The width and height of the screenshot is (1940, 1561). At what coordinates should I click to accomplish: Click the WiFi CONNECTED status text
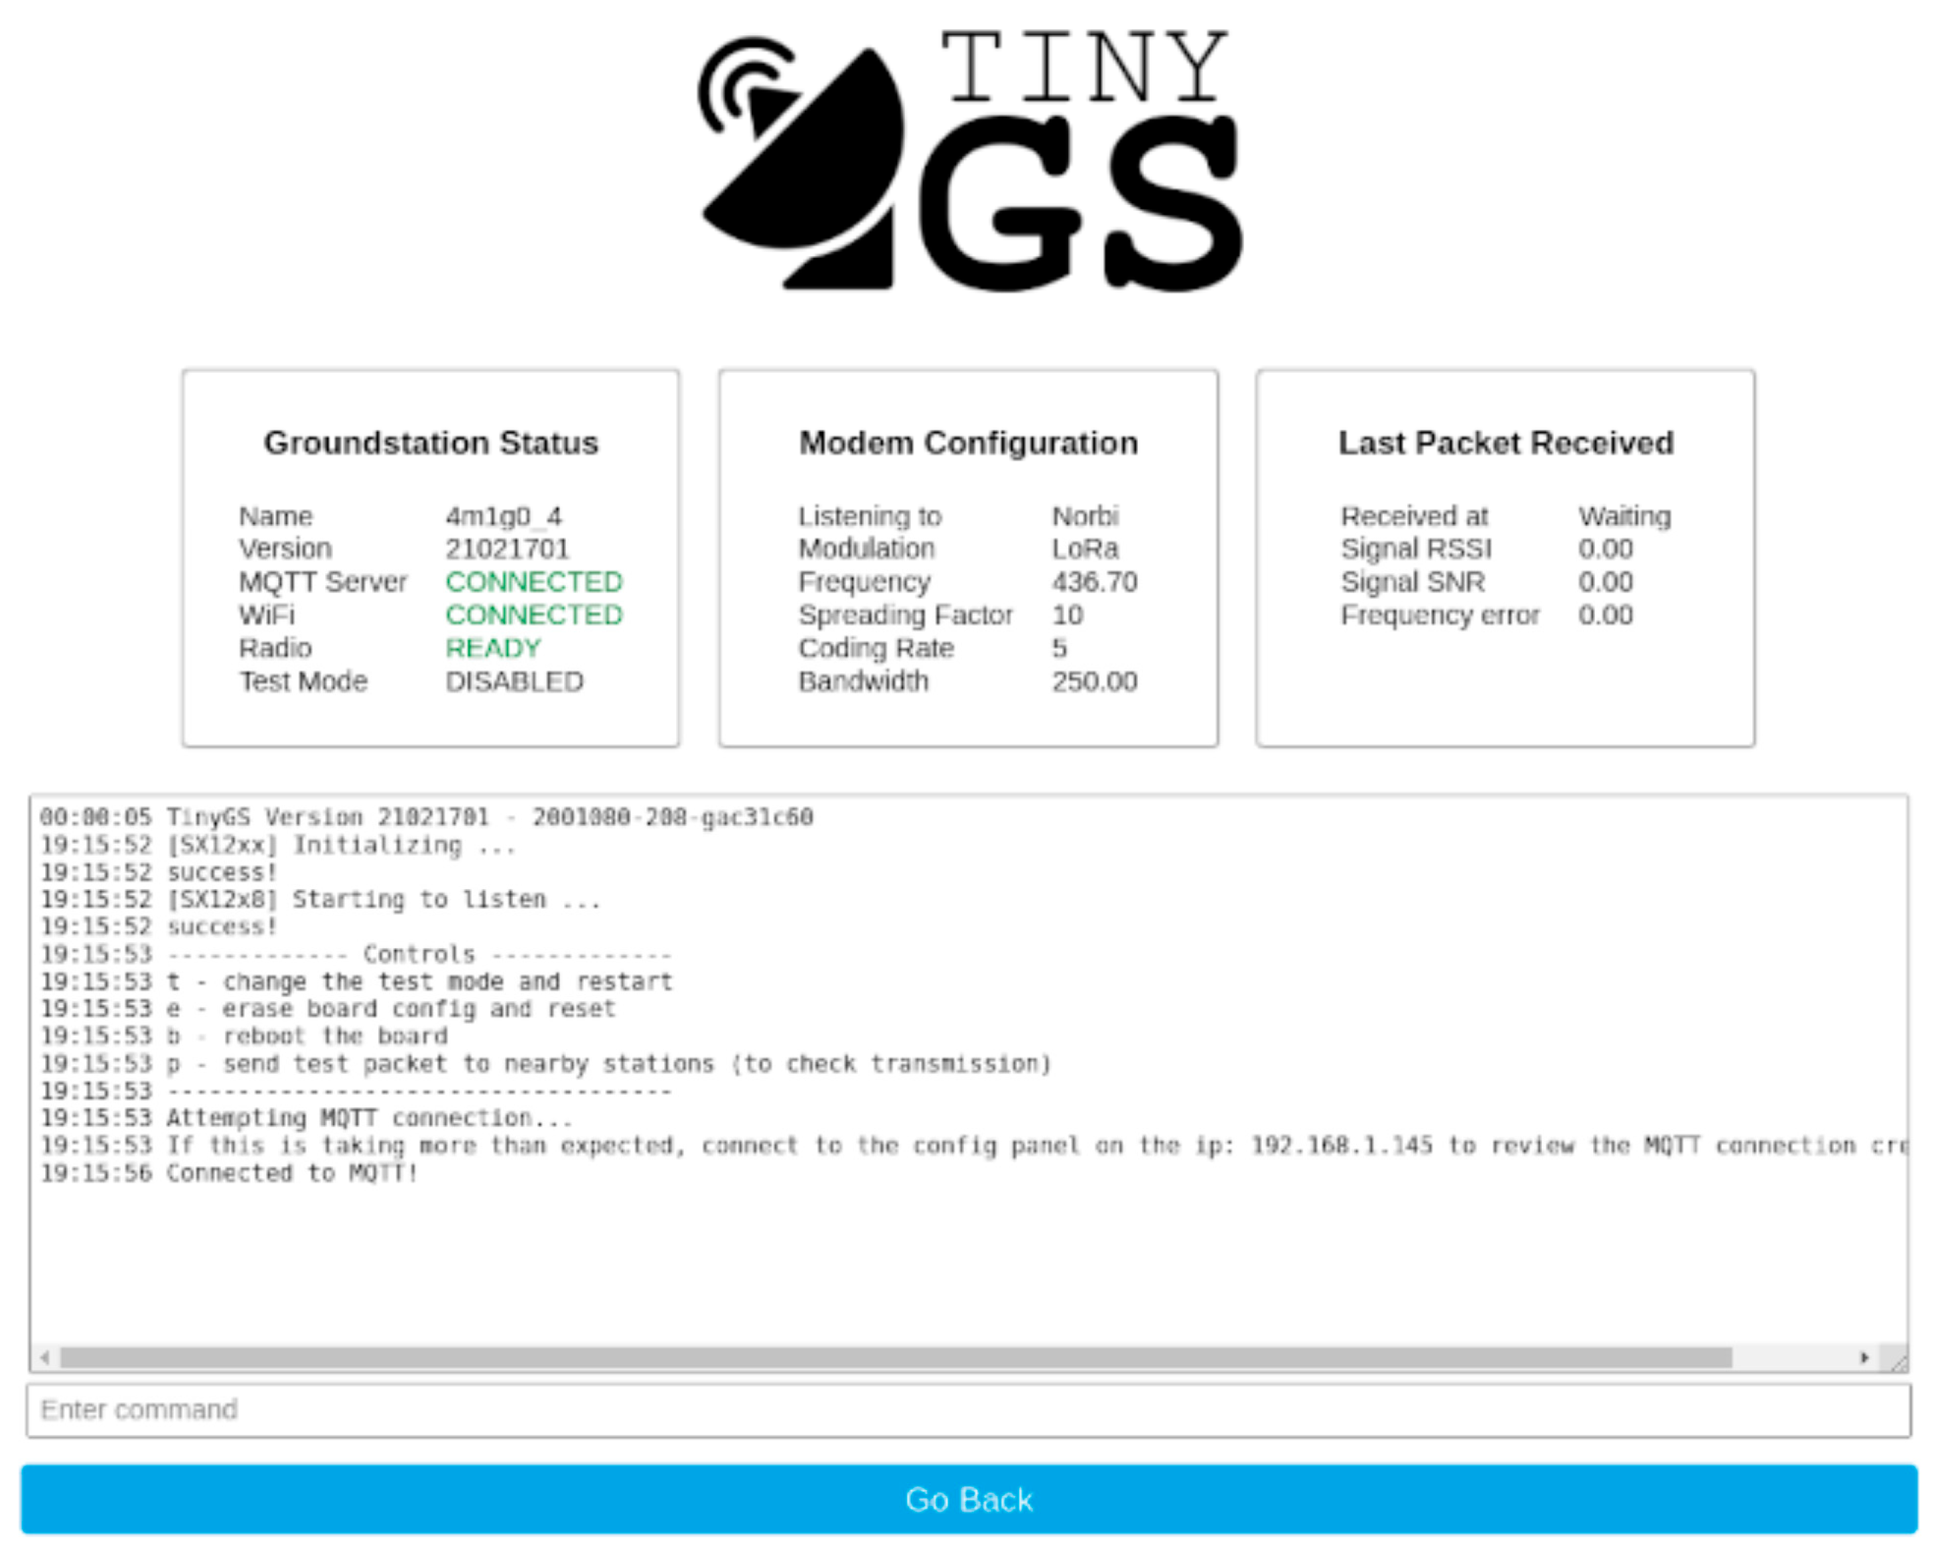pos(533,616)
